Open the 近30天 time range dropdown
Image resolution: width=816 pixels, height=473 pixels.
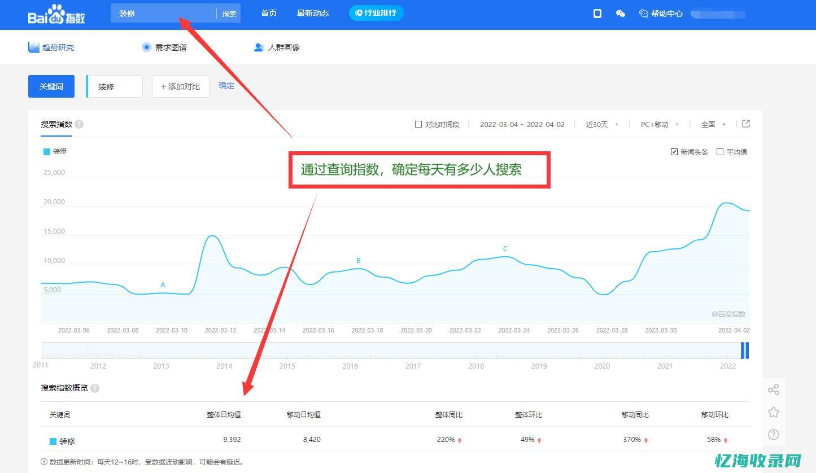click(x=602, y=124)
